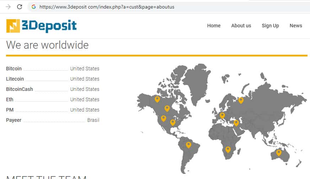Click the map pin in southern Africa
Viewport: 310px width, 179px height.
click(228, 150)
